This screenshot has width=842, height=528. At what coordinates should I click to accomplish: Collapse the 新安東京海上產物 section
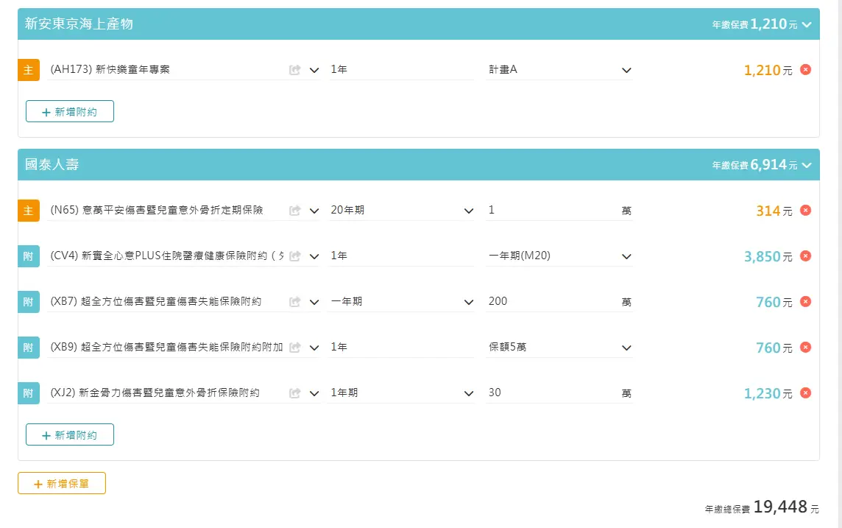pos(807,25)
